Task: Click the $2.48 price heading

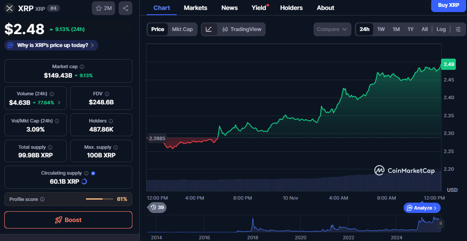Action: click(x=25, y=29)
